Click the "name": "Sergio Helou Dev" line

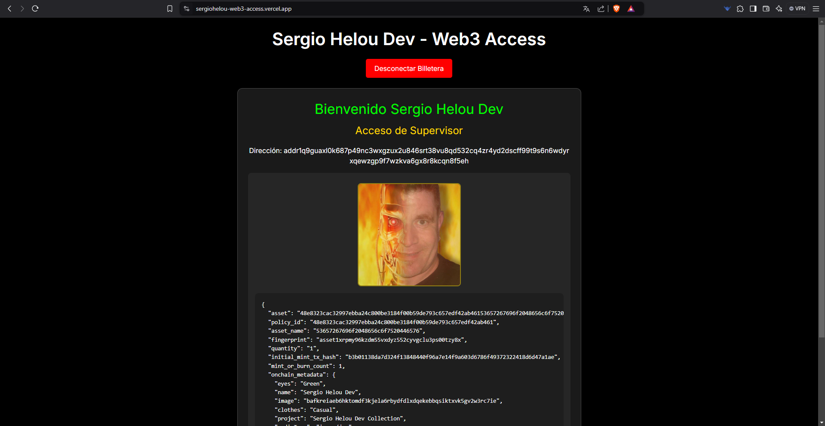318,392
